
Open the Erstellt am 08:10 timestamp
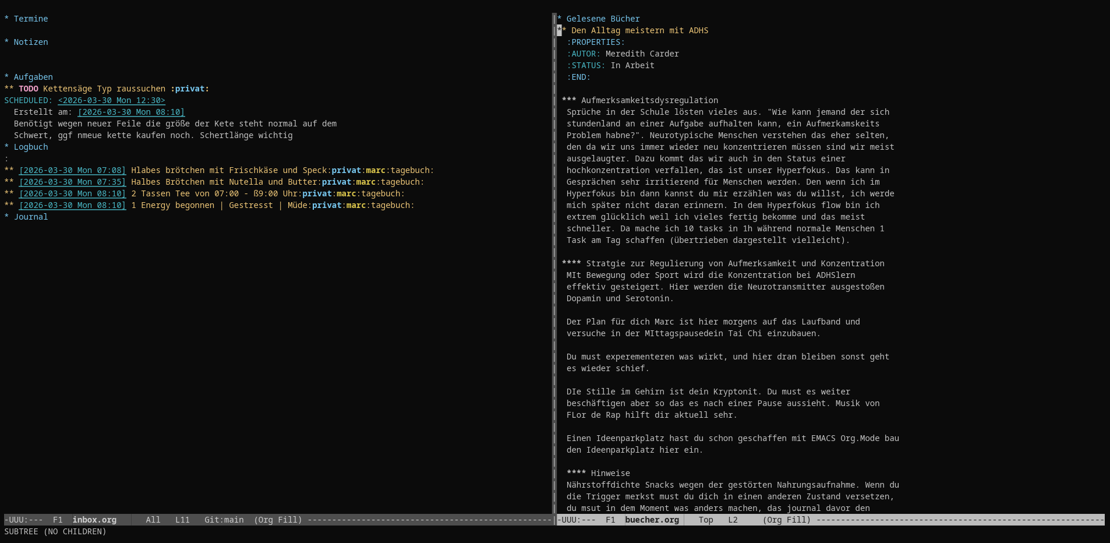click(131, 112)
